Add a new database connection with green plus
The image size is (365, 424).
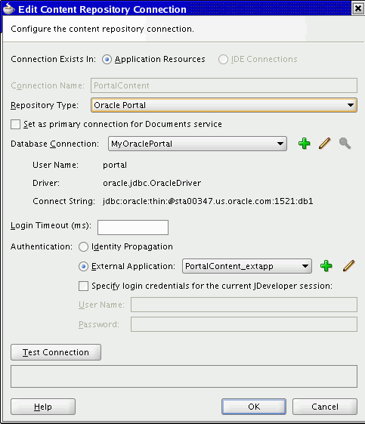(x=304, y=144)
